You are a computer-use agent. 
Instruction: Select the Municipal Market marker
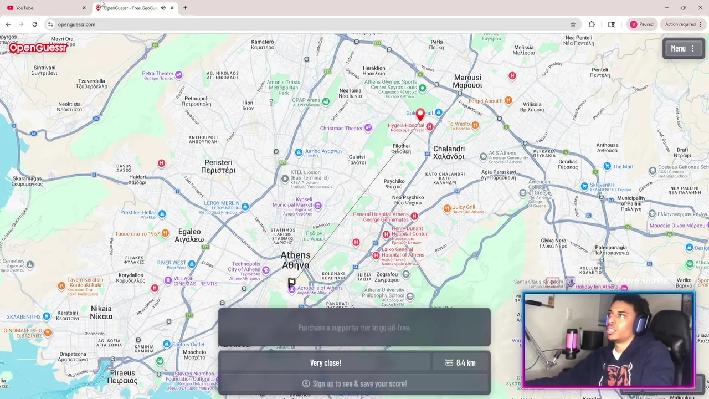[x=317, y=206]
